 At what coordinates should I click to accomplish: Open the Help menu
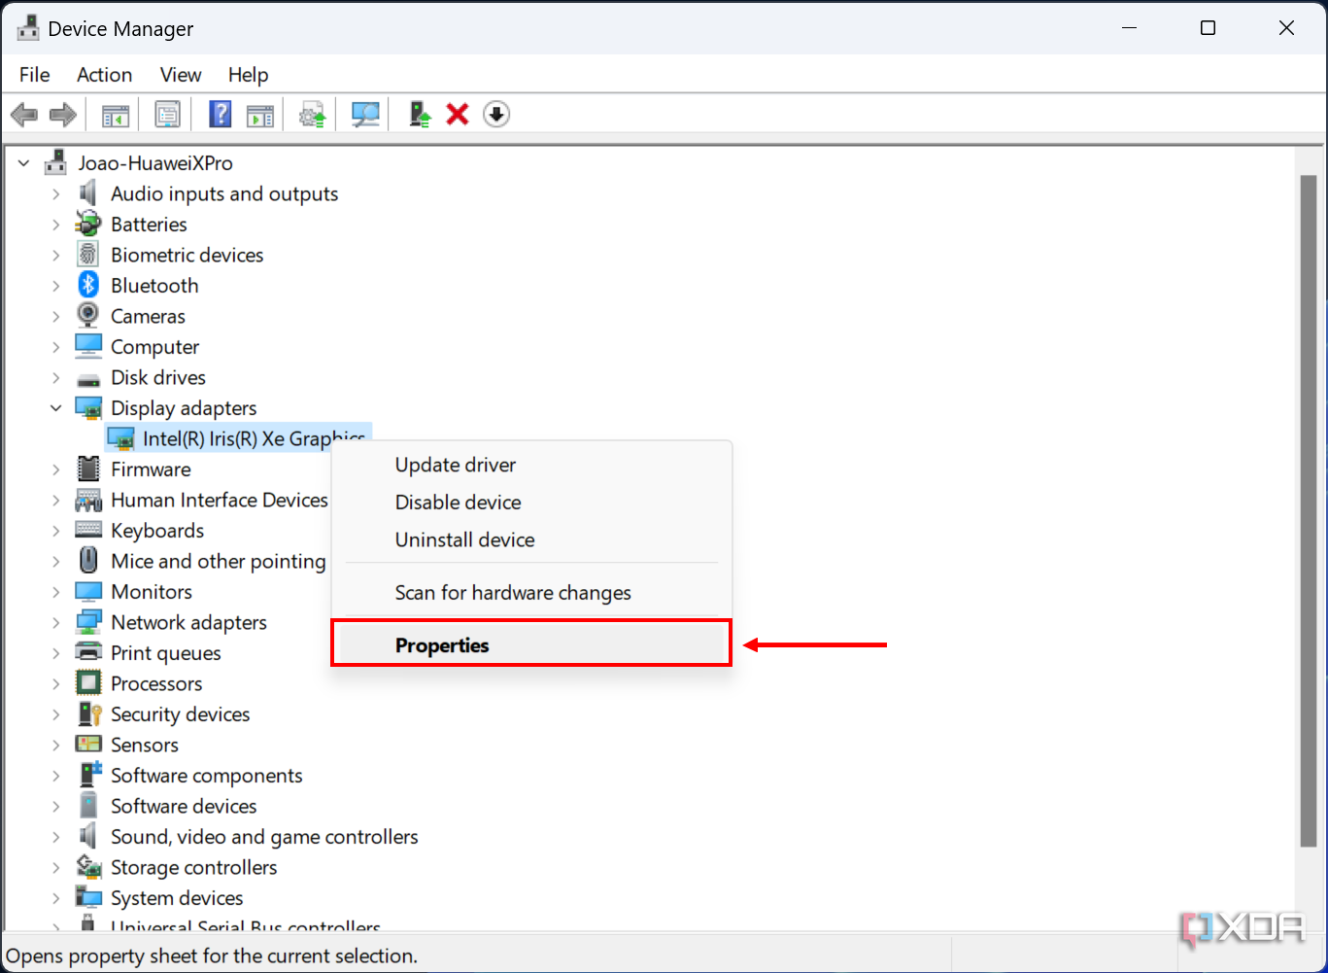[248, 75]
